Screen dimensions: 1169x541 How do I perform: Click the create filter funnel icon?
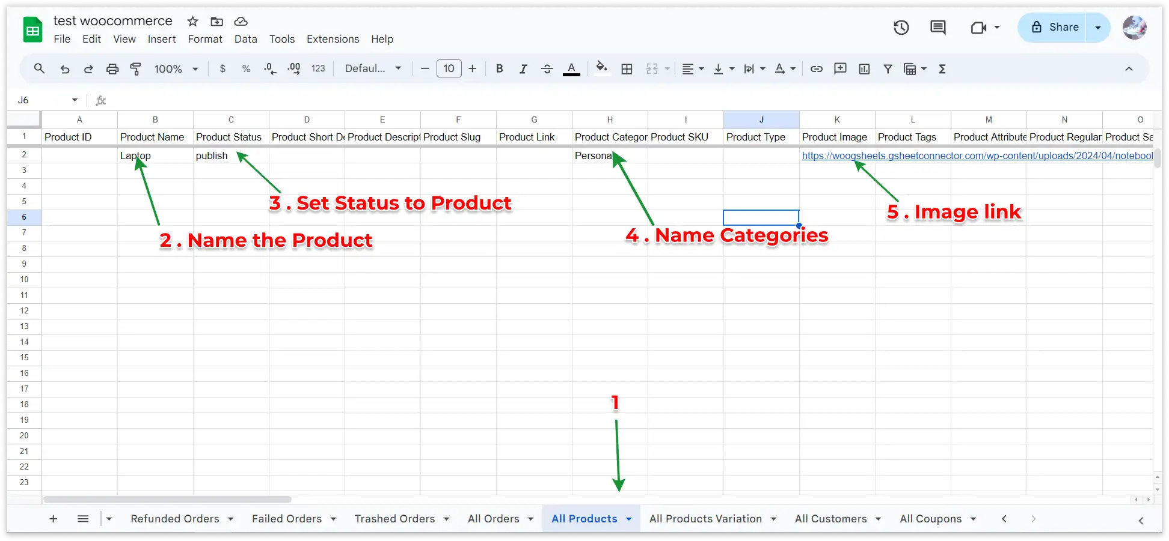(888, 69)
